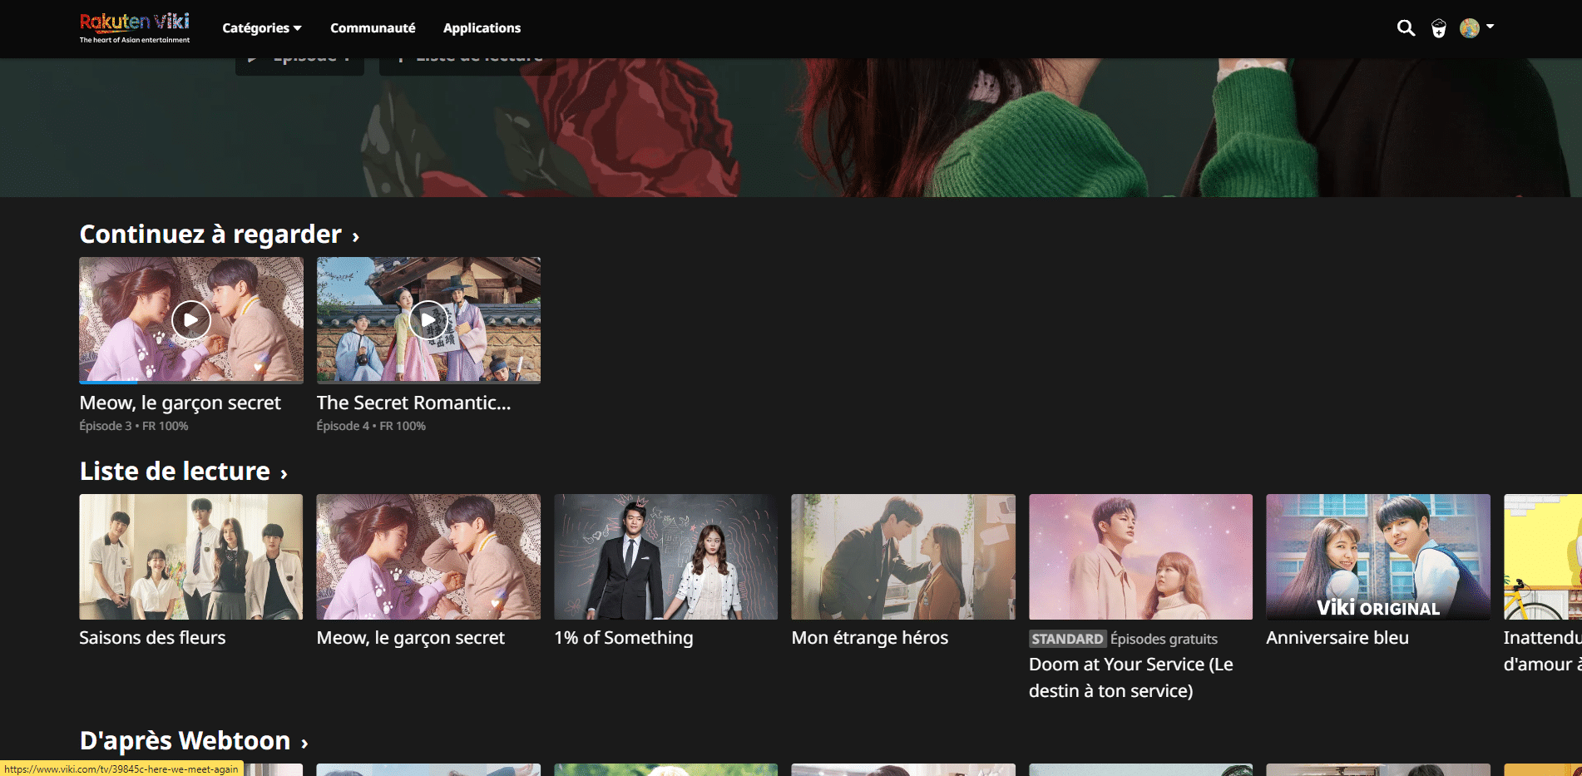Open Inattendu d'amour partial thumbnail
This screenshot has height=776, width=1582.
point(1543,557)
